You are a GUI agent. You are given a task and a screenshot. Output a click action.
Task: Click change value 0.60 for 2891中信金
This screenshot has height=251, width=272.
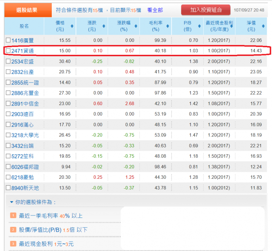(x=98, y=104)
